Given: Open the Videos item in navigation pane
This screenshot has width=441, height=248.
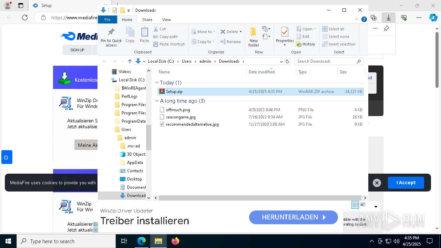Looking at the screenshot, I should coord(125,72).
